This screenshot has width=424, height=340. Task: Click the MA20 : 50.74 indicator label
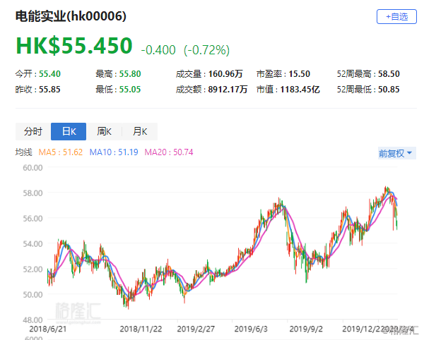pos(169,152)
